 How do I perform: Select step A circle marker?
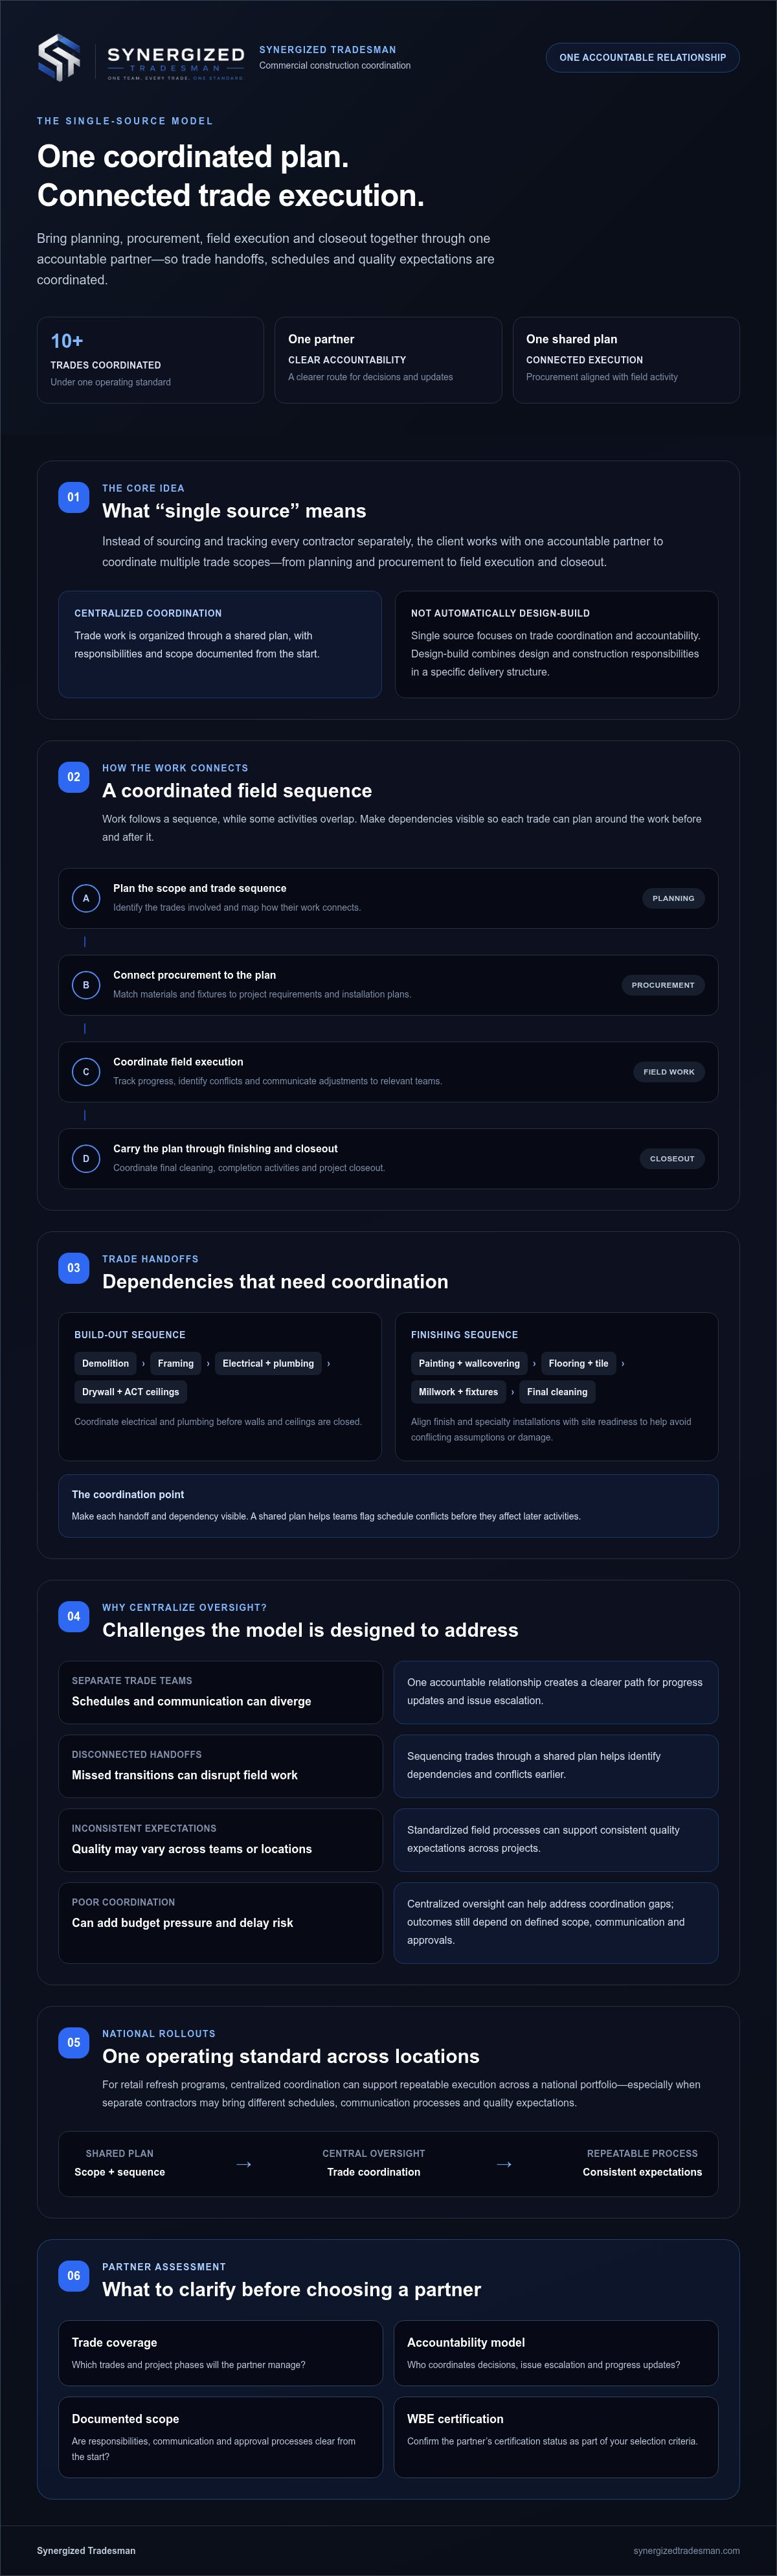point(86,898)
